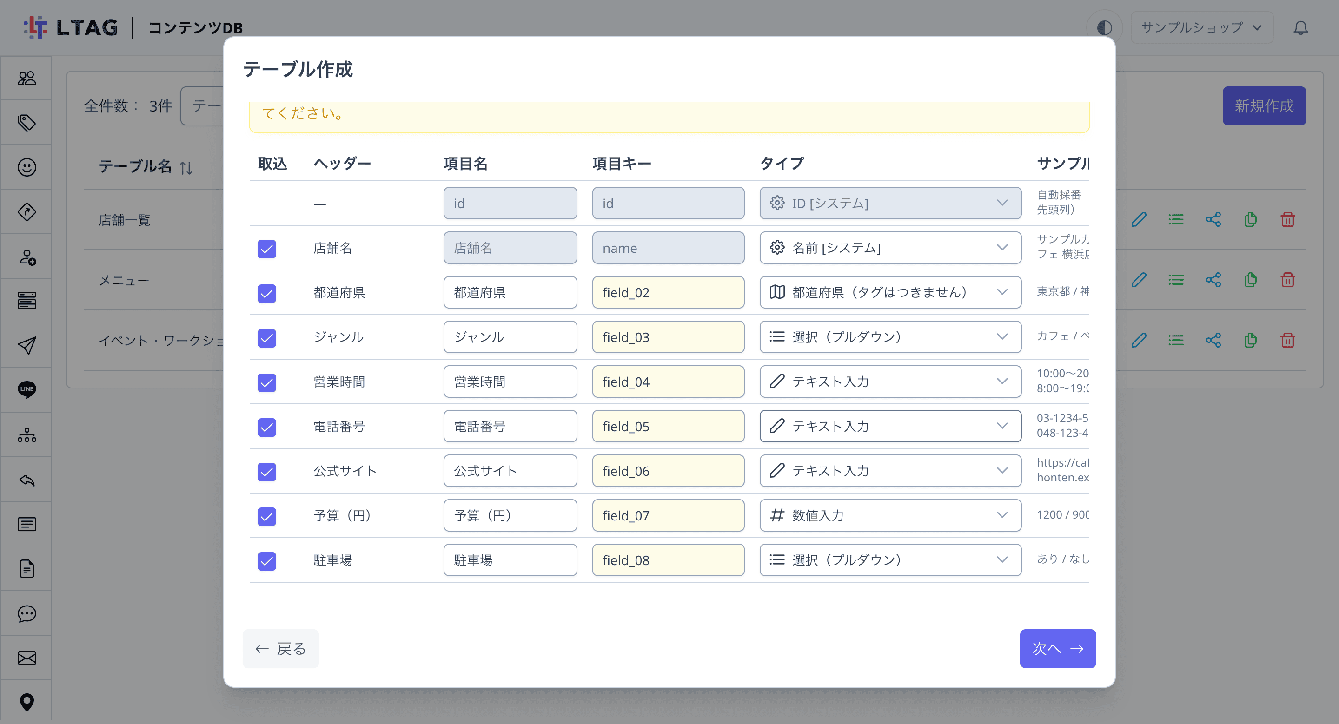Open type dropdown for 都道府県 row
The image size is (1339, 724).
890,292
